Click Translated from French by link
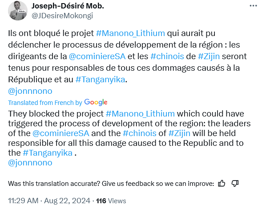 (x=45, y=103)
